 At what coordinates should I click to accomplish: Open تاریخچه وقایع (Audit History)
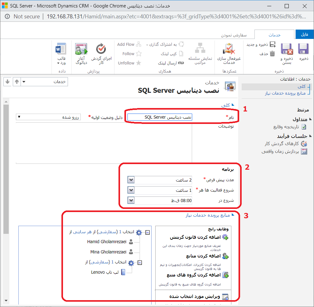pyautogui.click(x=290, y=127)
